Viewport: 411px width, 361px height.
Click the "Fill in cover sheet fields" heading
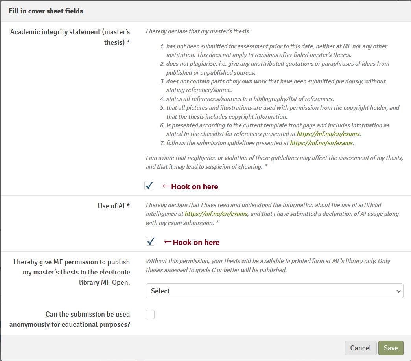(x=46, y=11)
